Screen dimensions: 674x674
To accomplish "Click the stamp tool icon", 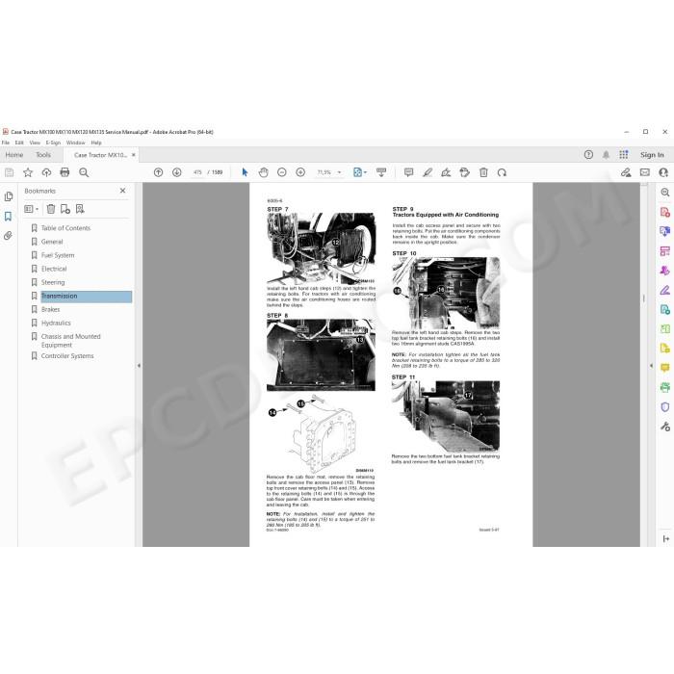I will [x=465, y=172].
